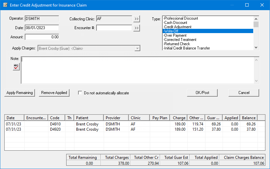Click the Collecting Clinic browse arrows button
The width and height of the screenshot is (270, 169).
pos(137,19)
